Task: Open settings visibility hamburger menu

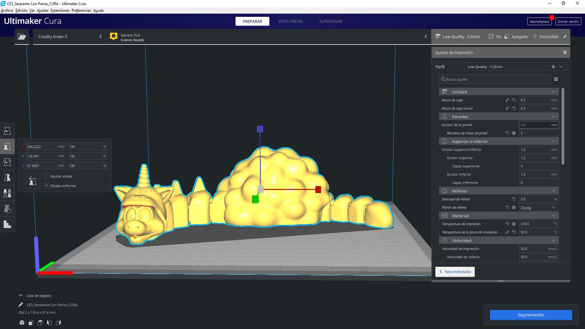Action: [x=556, y=79]
